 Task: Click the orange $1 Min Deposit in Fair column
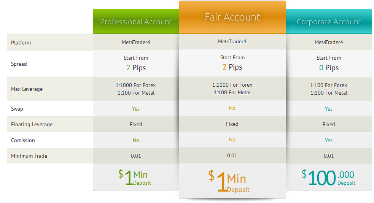[x=229, y=181]
